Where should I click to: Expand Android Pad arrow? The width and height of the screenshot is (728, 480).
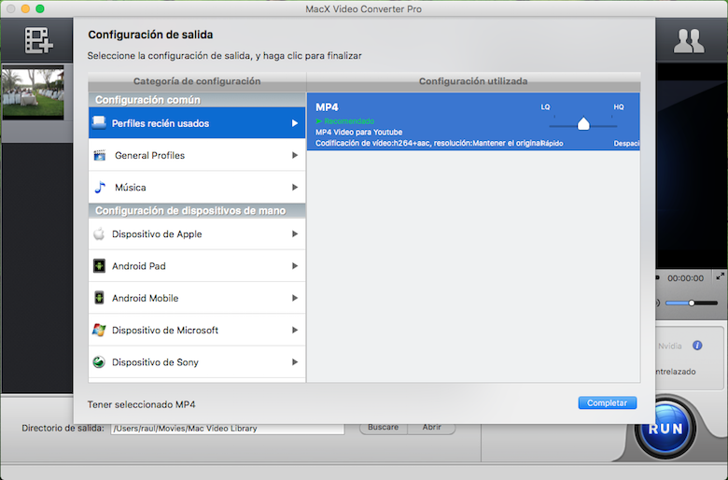(x=294, y=266)
